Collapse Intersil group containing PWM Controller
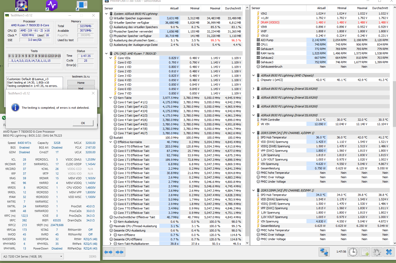 (x=254, y=115)
